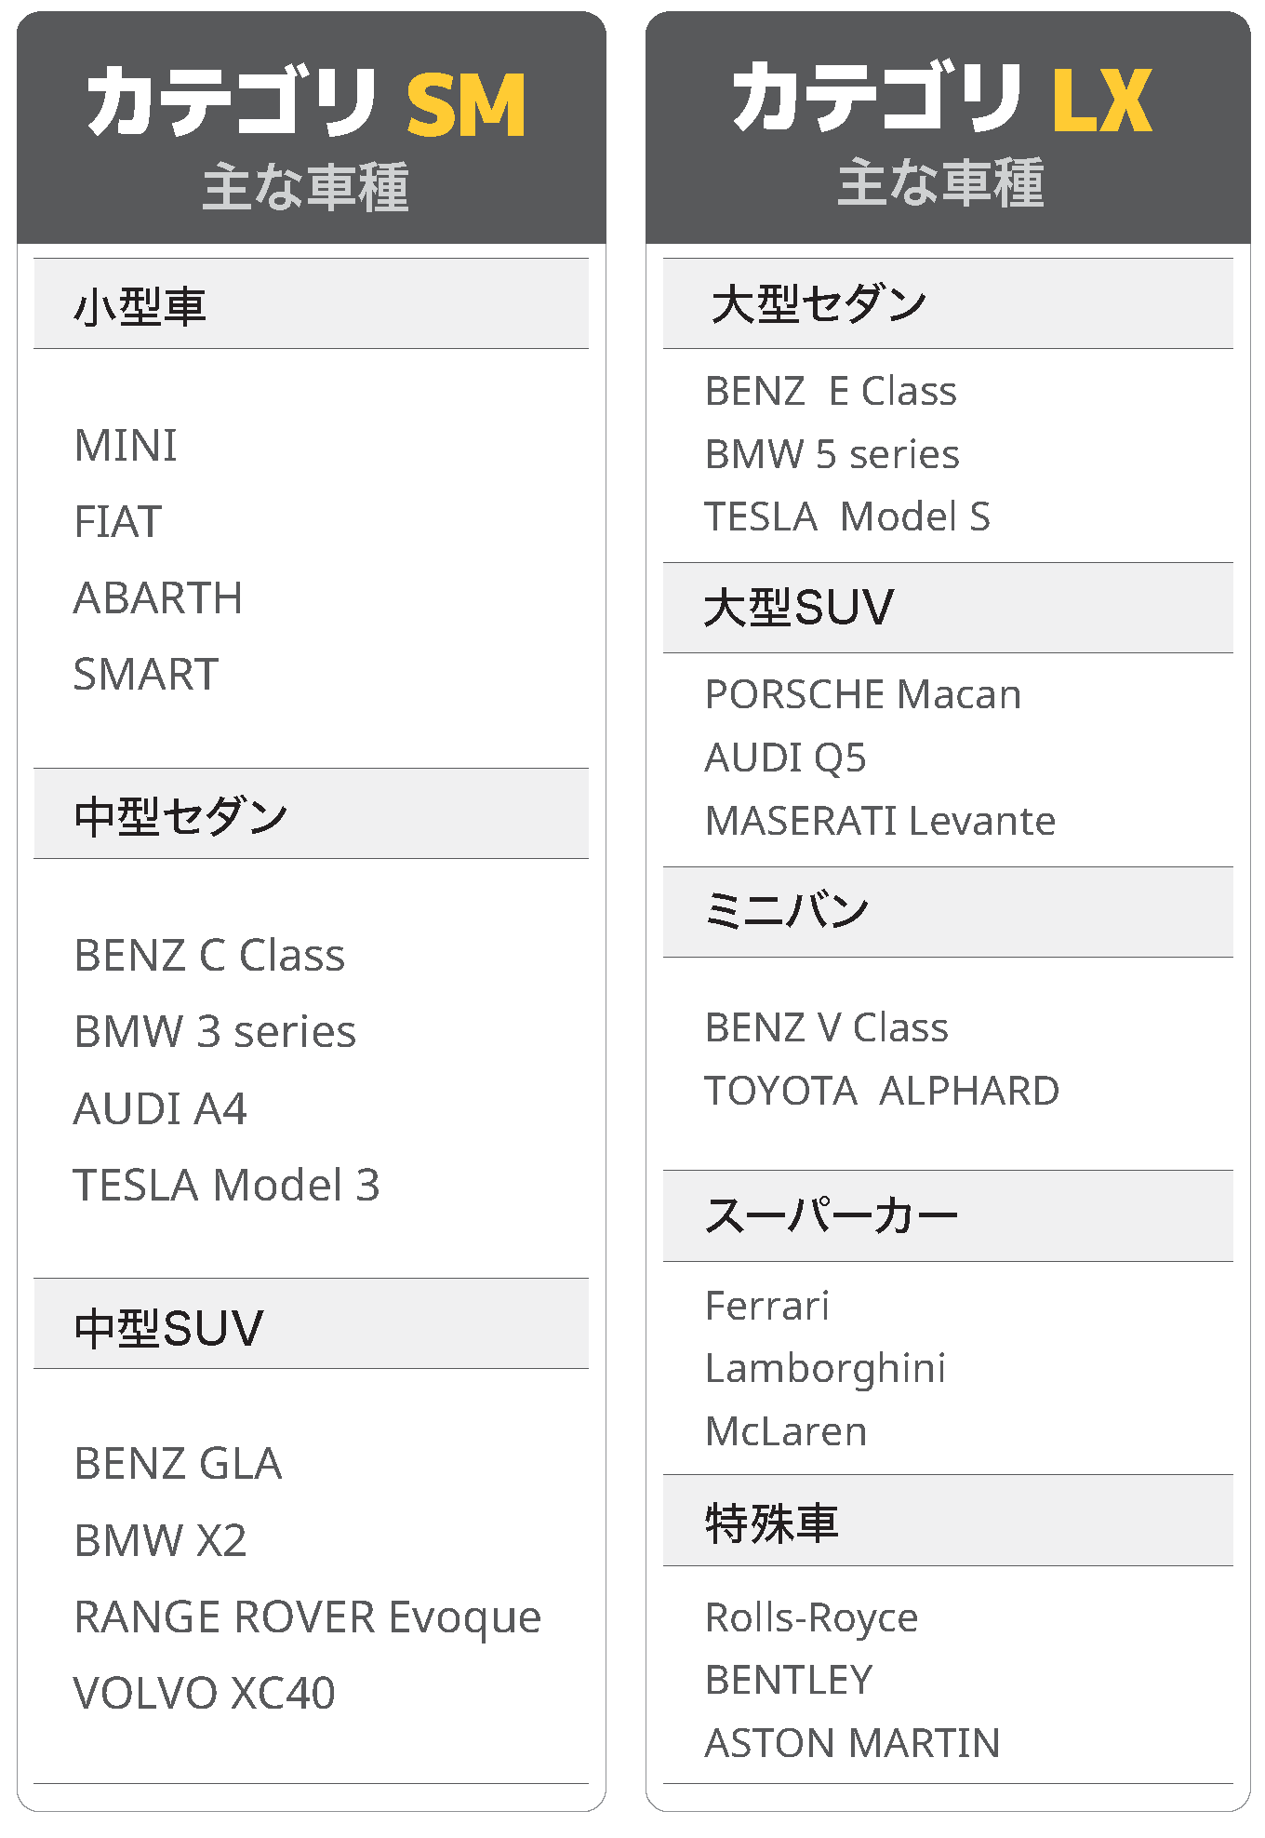Click the VOLVO XC40 entry
The image size is (1265, 1838).
click(x=205, y=1693)
